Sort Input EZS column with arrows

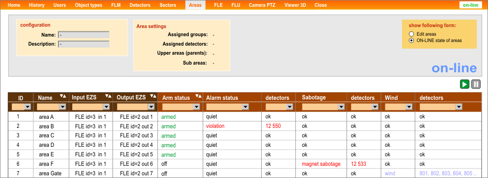click(108, 96)
